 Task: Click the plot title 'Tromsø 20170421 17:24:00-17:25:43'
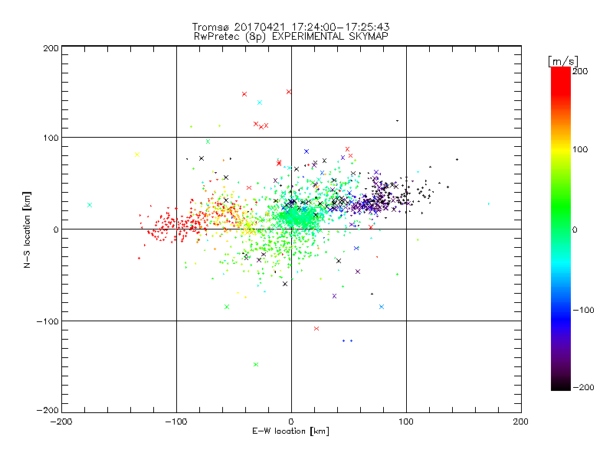click(x=290, y=27)
